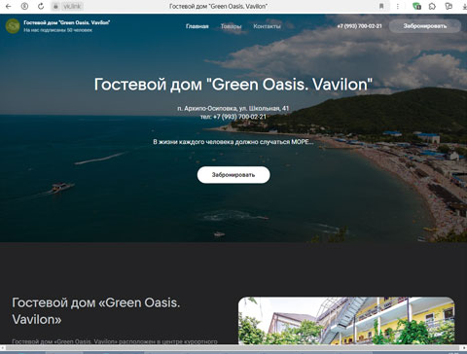Click the header phone number +7 (993) 700-02-21

click(359, 26)
